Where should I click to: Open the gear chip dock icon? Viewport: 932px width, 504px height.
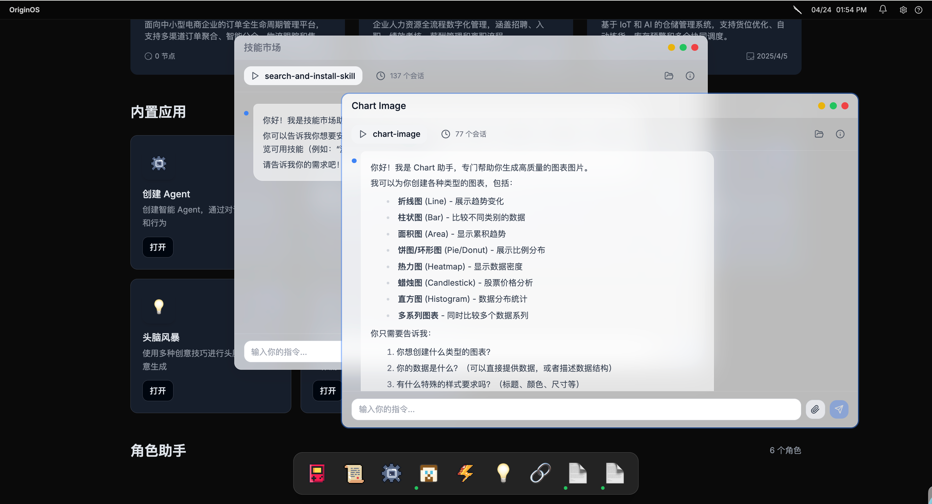point(392,473)
